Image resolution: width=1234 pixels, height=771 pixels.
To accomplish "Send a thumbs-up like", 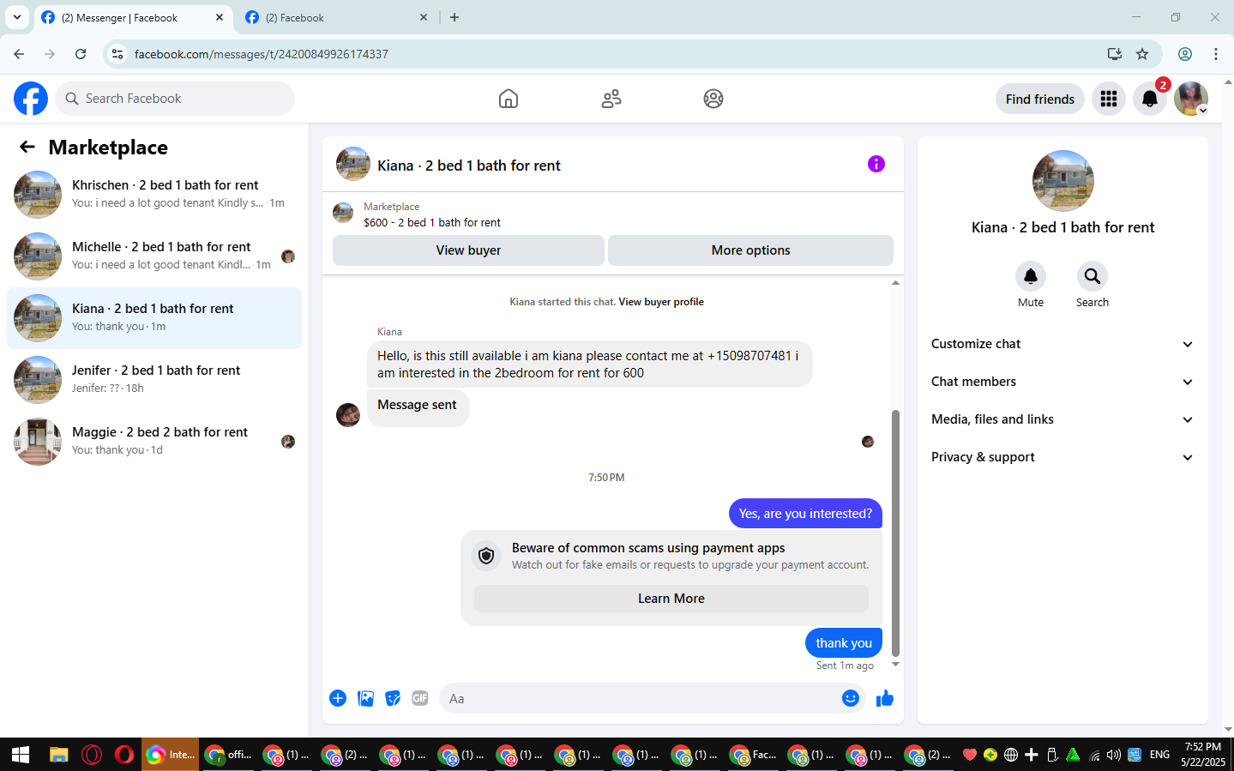I will pos(885,698).
